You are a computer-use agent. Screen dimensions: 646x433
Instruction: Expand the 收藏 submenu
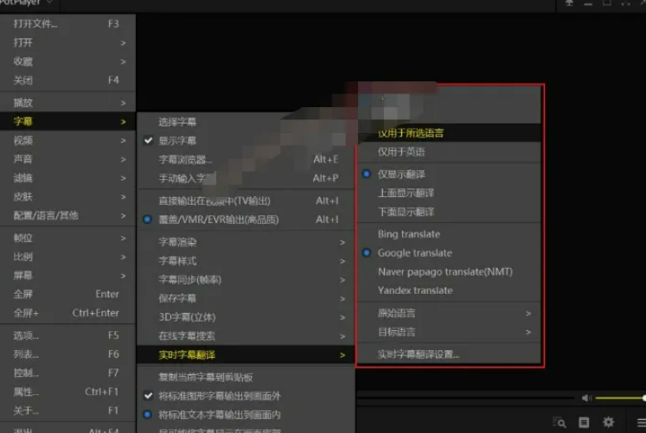67,61
